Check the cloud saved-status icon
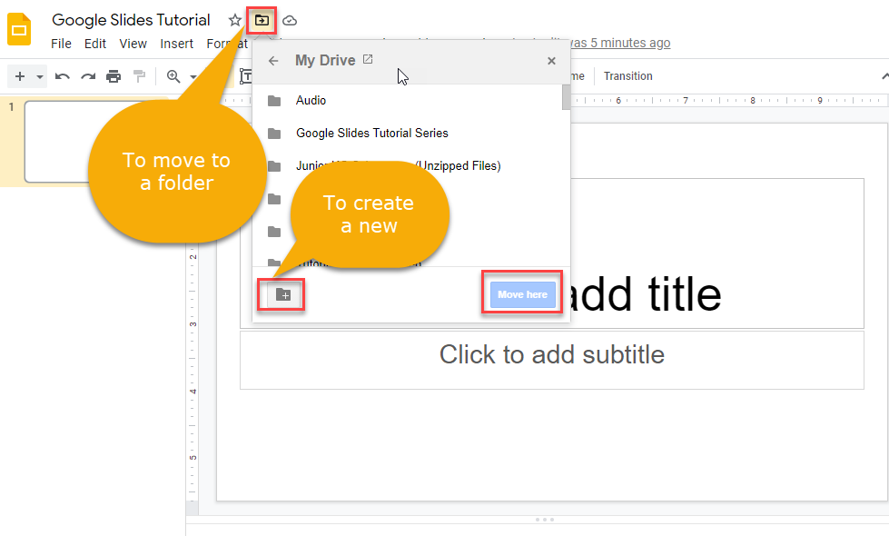 click(x=290, y=20)
